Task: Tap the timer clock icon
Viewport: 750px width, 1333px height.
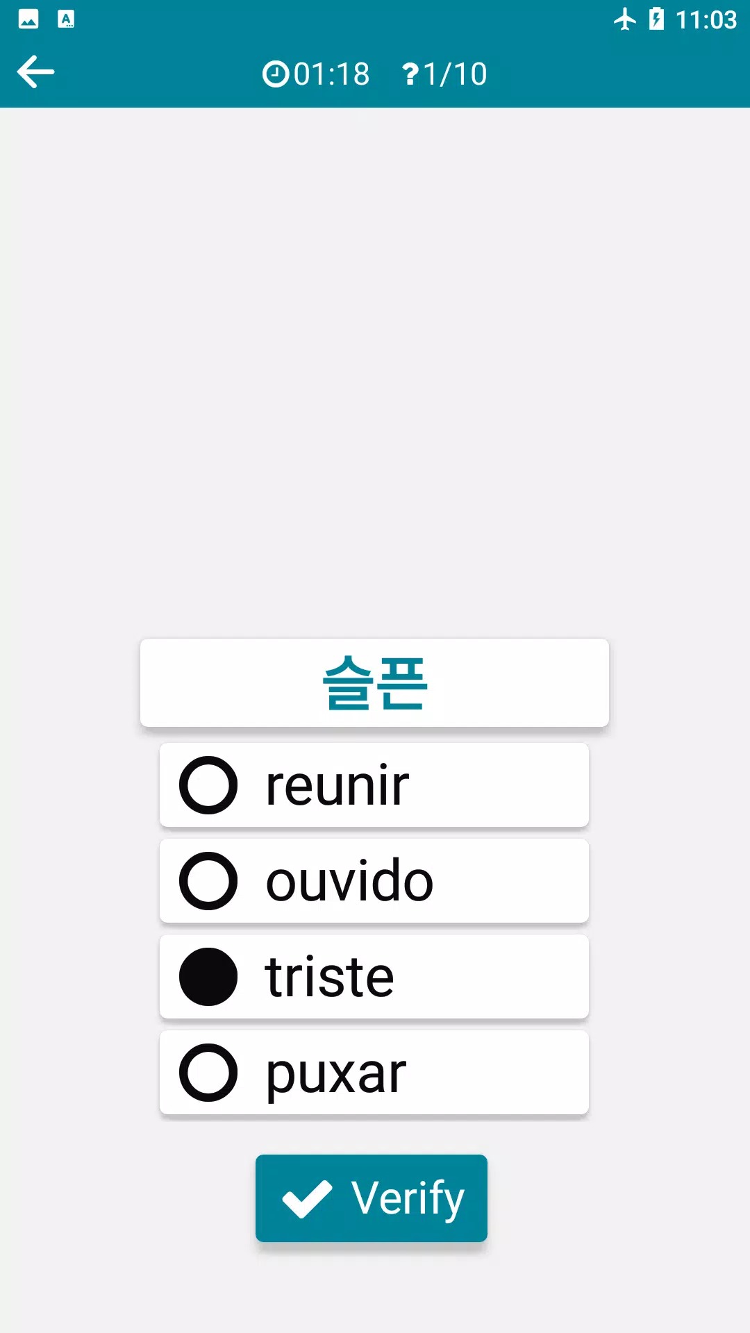Action: [x=275, y=74]
